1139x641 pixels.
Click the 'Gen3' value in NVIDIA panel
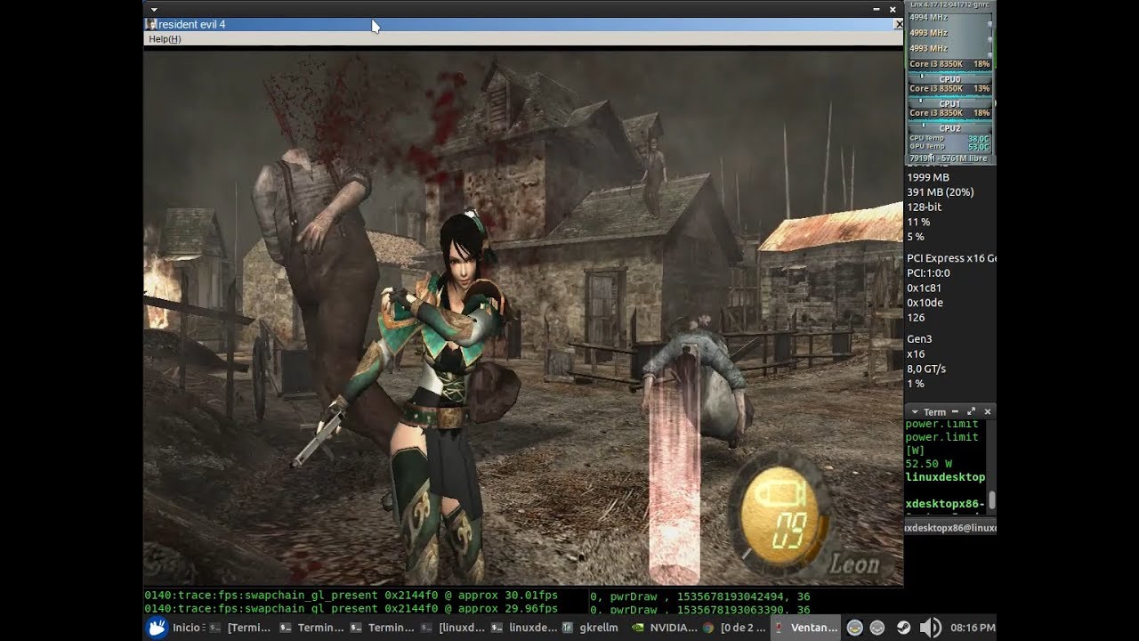pyautogui.click(x=919, y=339)
